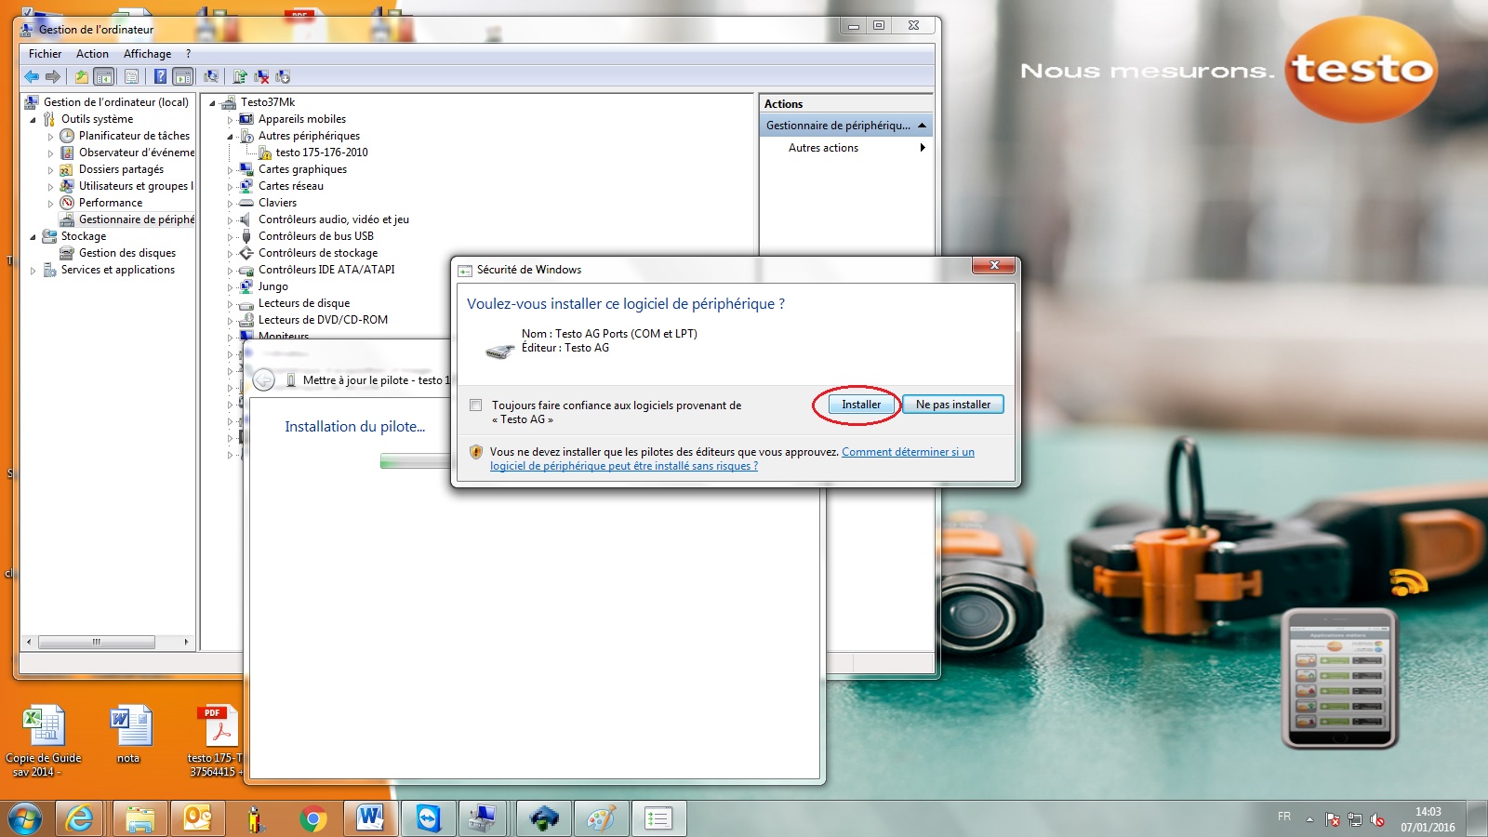The height and width of the screenshot is (837, 1488).
Task: Check 'Toujours faire confiance' Testo AG checkbox
Action: [x=476, y=405]
